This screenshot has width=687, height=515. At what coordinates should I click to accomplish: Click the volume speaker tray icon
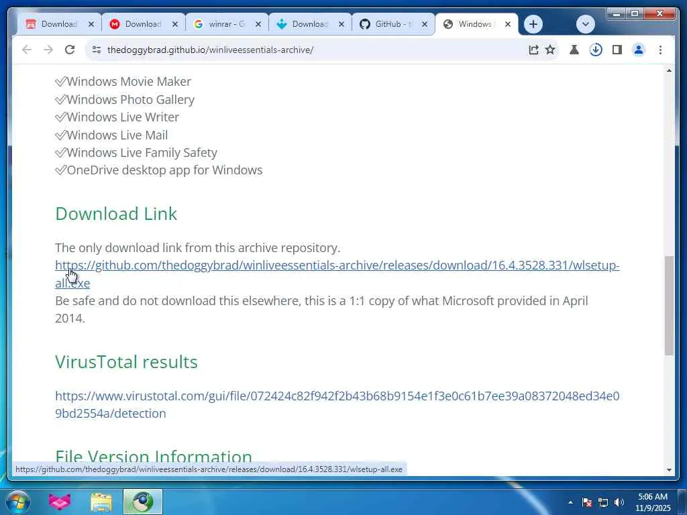(619, 502)
